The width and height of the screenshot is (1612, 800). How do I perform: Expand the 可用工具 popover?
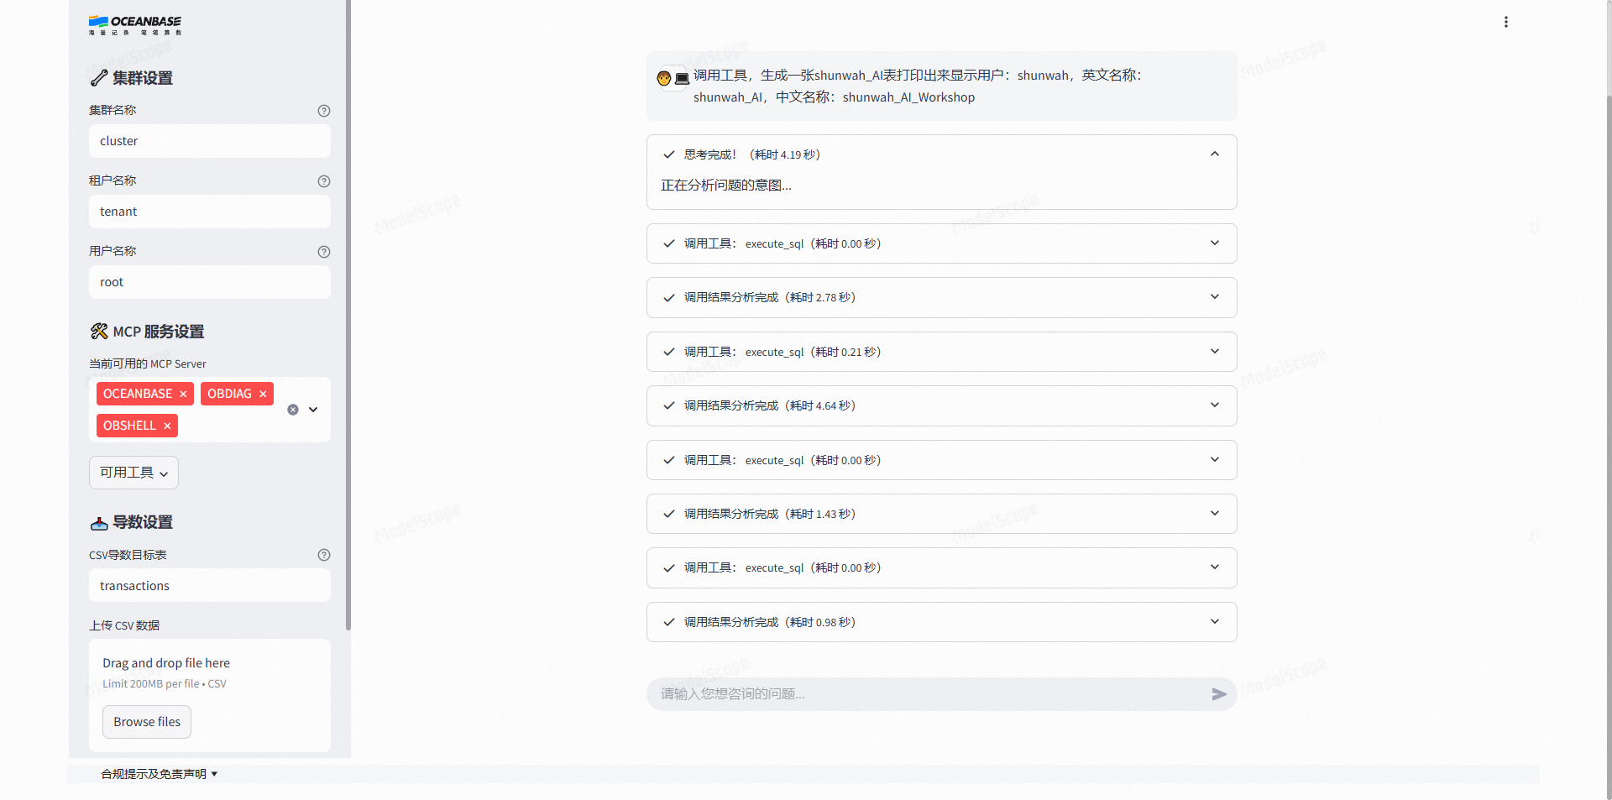pos(133,473)
